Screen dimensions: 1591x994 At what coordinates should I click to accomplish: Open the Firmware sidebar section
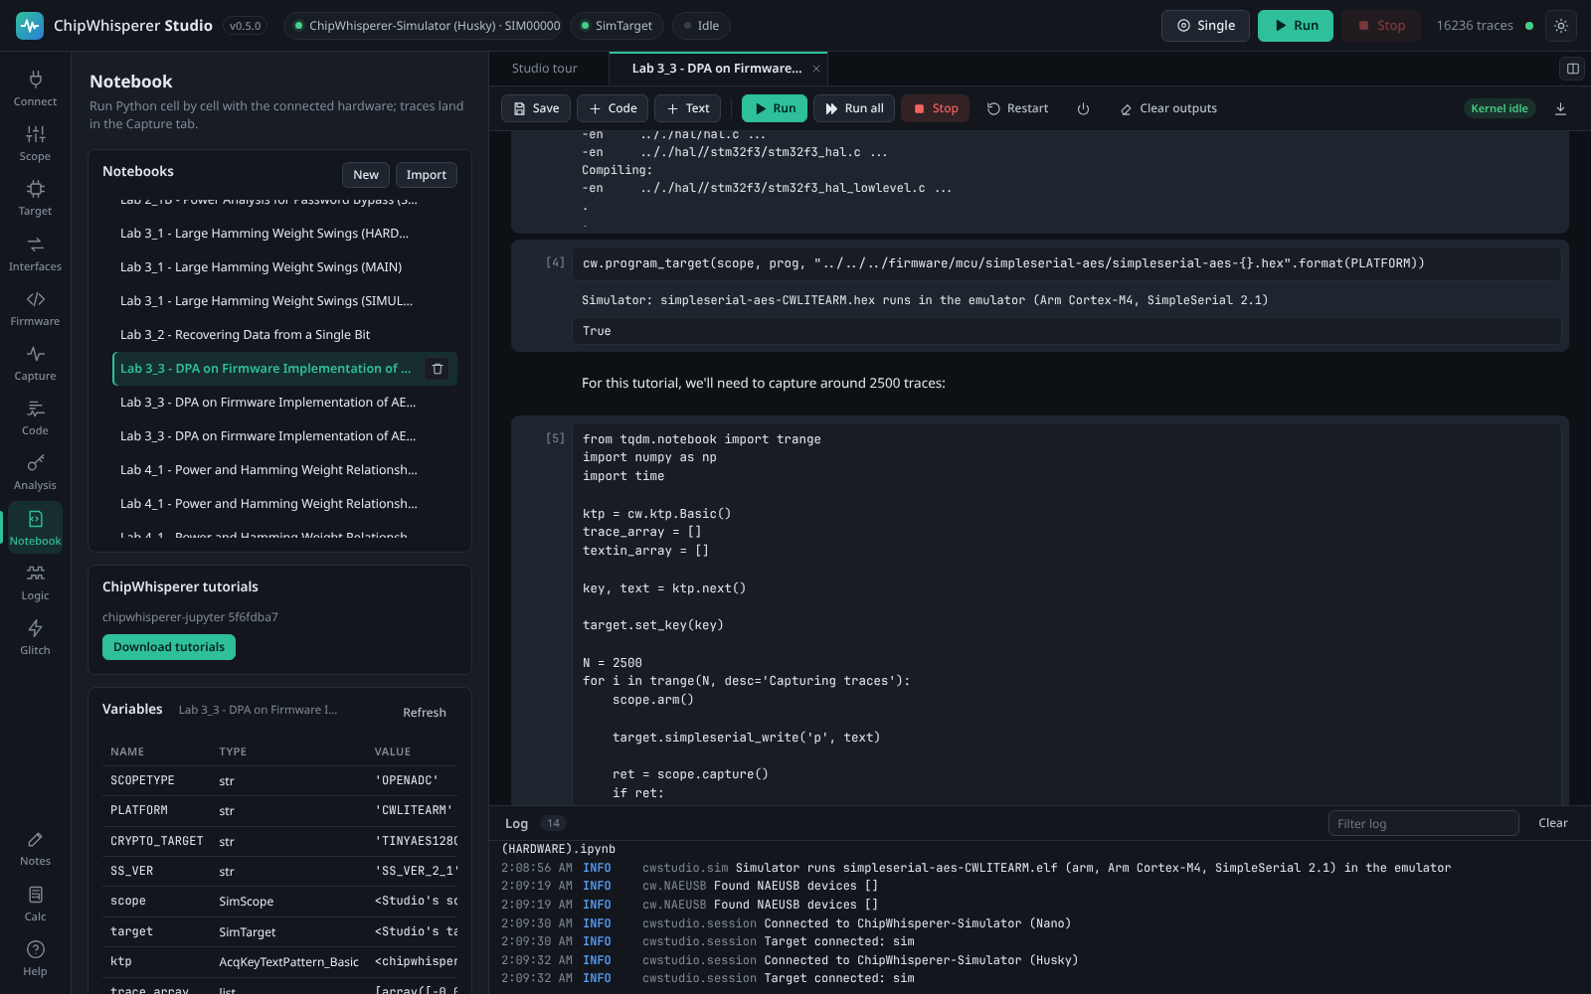click(35, 308)
